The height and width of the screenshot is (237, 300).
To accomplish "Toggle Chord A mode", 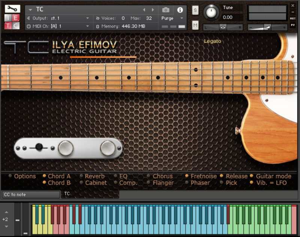I will tap(44, 176).
